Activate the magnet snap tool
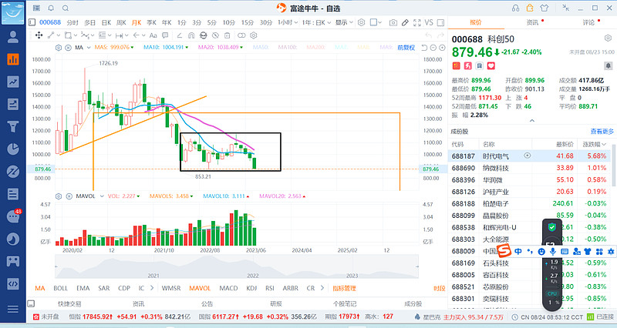This screenshot has width=617, height=328. click(191, 35)
